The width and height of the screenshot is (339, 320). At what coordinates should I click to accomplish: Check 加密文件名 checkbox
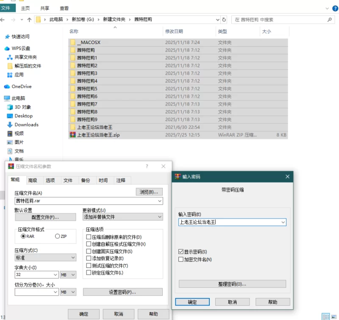click(181, 259)
